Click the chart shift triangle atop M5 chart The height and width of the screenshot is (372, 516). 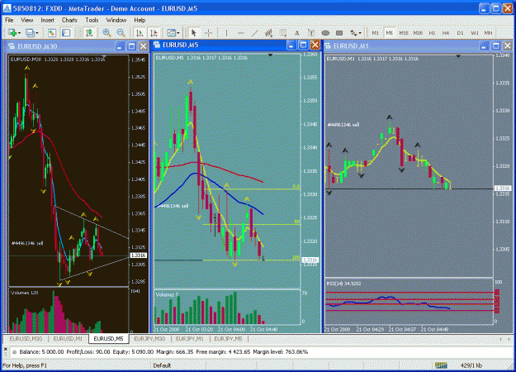coord(270,55)
